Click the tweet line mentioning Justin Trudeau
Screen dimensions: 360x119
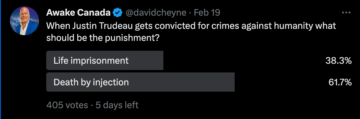(191, 26)
